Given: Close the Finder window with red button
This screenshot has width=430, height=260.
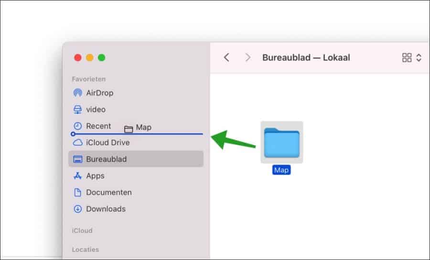Looking at the screenshot, I should point(78,57).
